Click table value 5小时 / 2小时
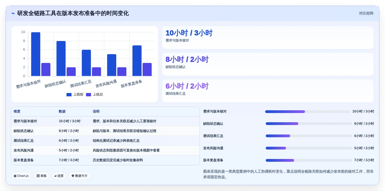 coord(69,150)
